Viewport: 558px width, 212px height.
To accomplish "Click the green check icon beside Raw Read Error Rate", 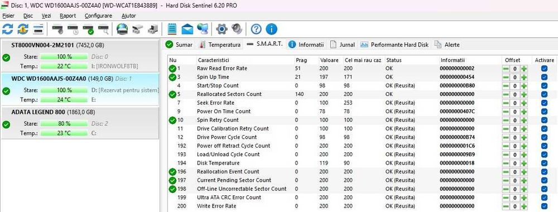I will [x=172, y=68].
